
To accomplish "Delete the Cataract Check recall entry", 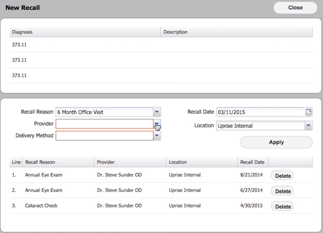I will pyautogui.click(x=282, y=206).
